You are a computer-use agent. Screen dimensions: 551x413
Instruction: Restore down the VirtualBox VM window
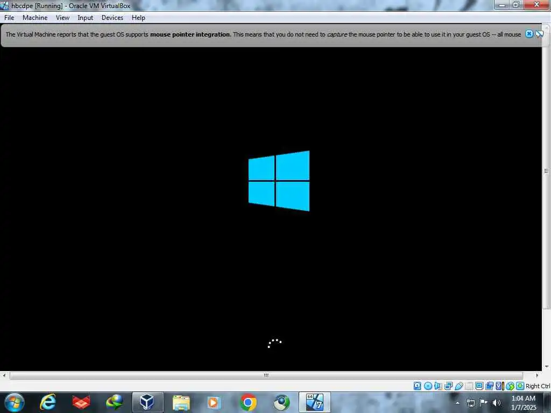click(x=516, y=5)
